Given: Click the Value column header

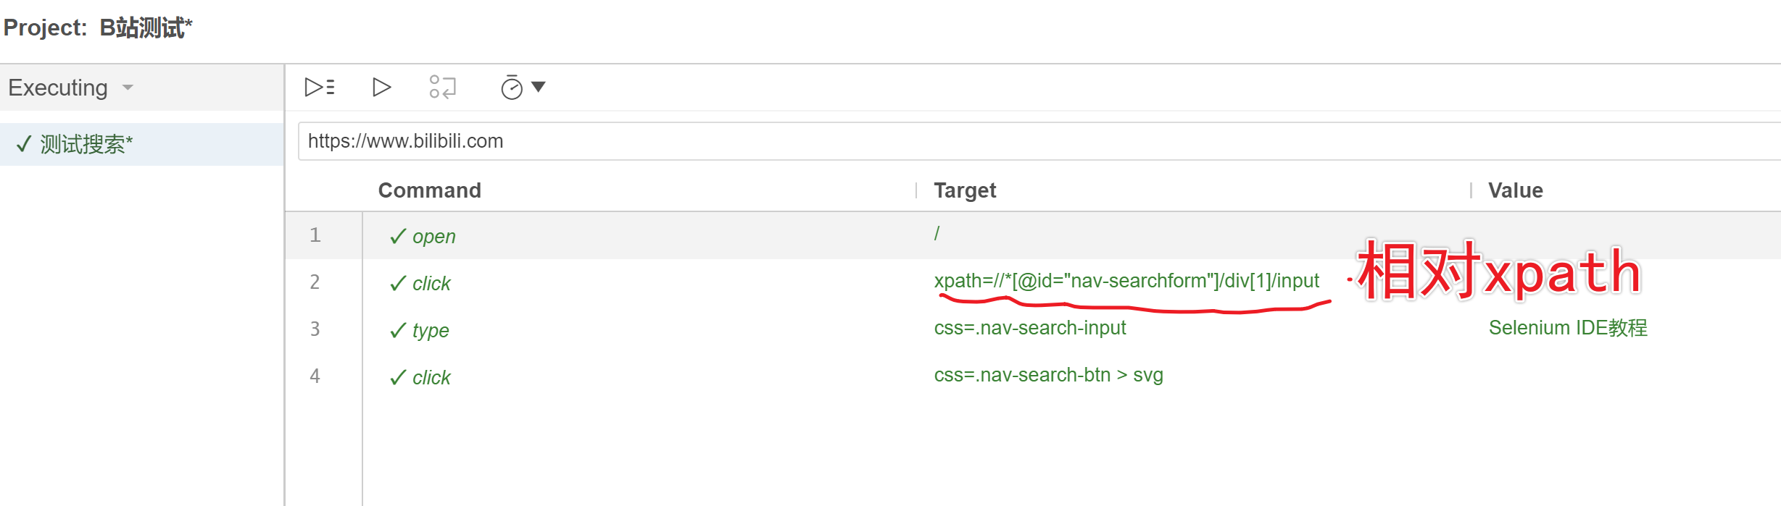Looking at the screenshot, I should click(1515, 190).
